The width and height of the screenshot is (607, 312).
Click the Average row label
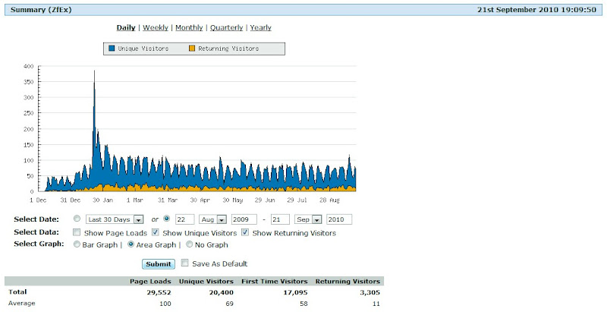tap(22, 303)
